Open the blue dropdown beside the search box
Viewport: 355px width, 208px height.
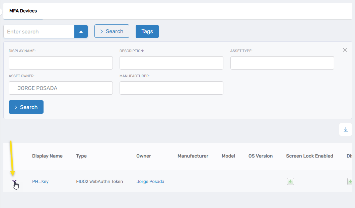81,31
